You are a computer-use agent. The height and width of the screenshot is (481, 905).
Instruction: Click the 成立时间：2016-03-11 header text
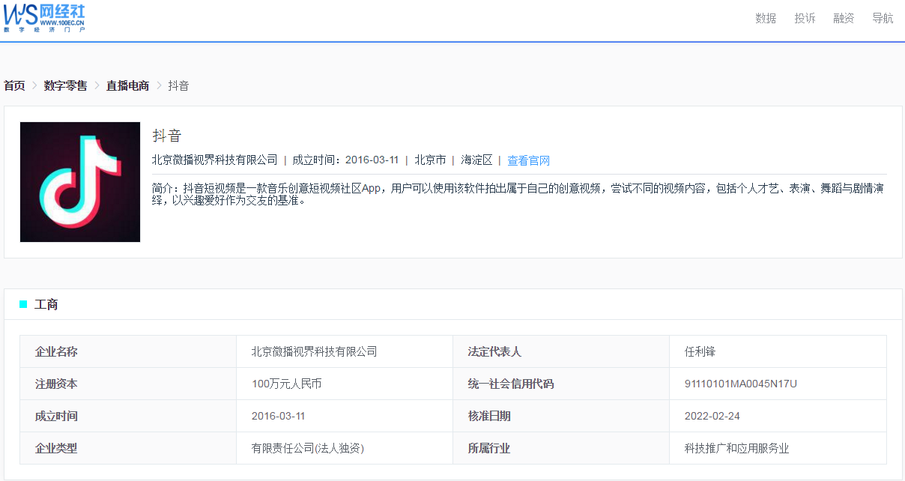tap(345, 160)
